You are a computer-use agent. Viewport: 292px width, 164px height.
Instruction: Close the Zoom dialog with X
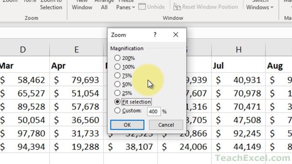point(176,35)
